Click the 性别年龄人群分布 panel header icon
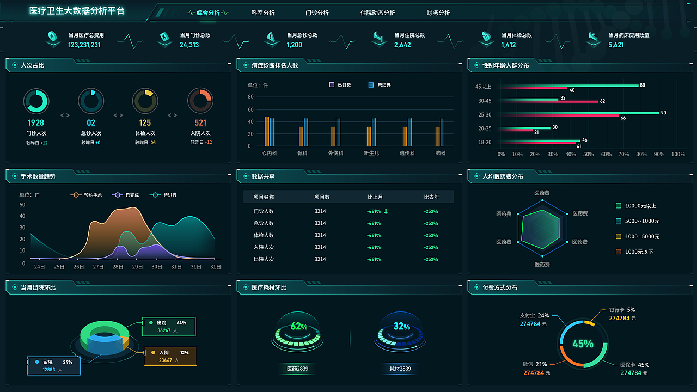The image size is (697, 392). 476,65
